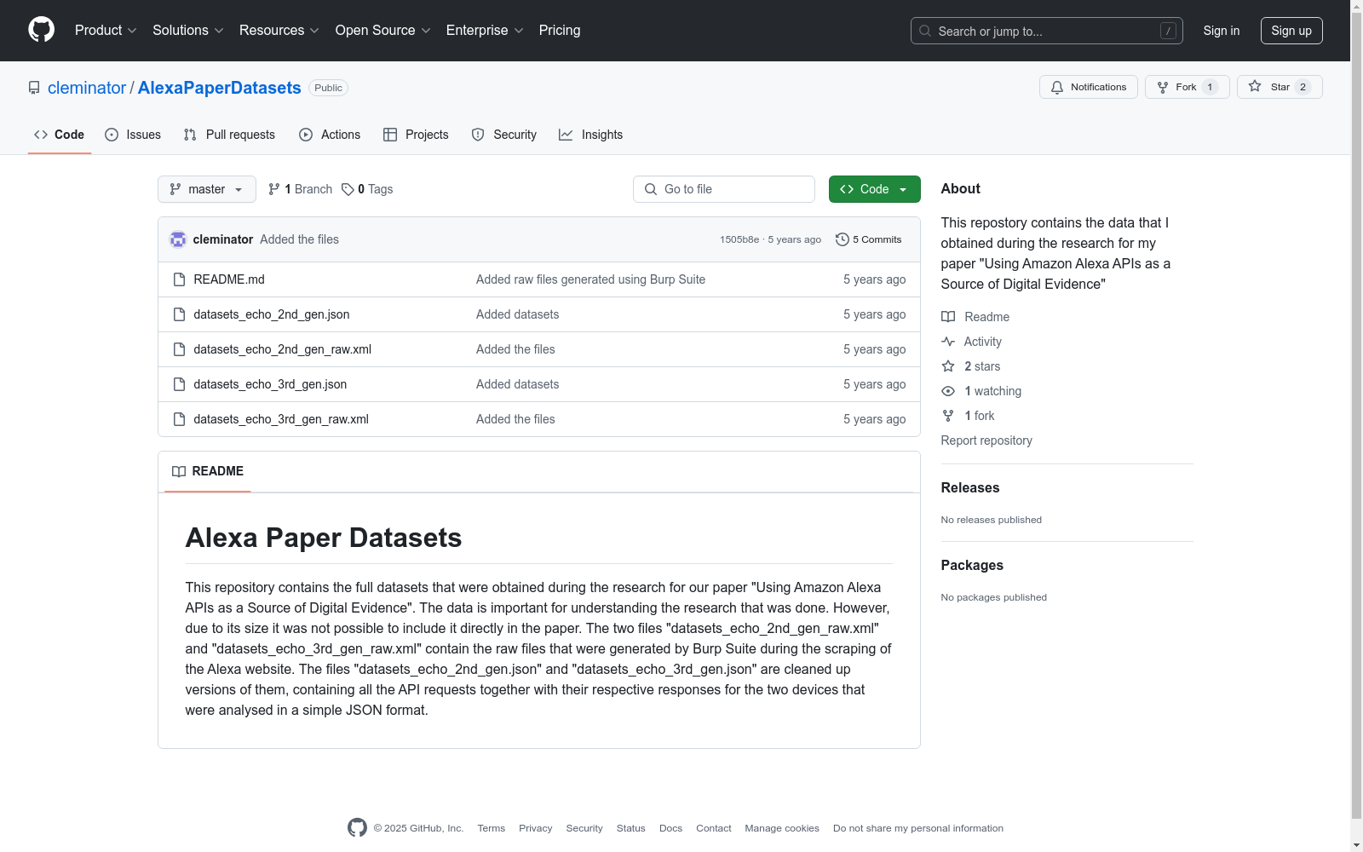Image resolution: width=1363 pixels, height=852 pixels.
Task: Click the Notifications bell button
Action: 1089,87
